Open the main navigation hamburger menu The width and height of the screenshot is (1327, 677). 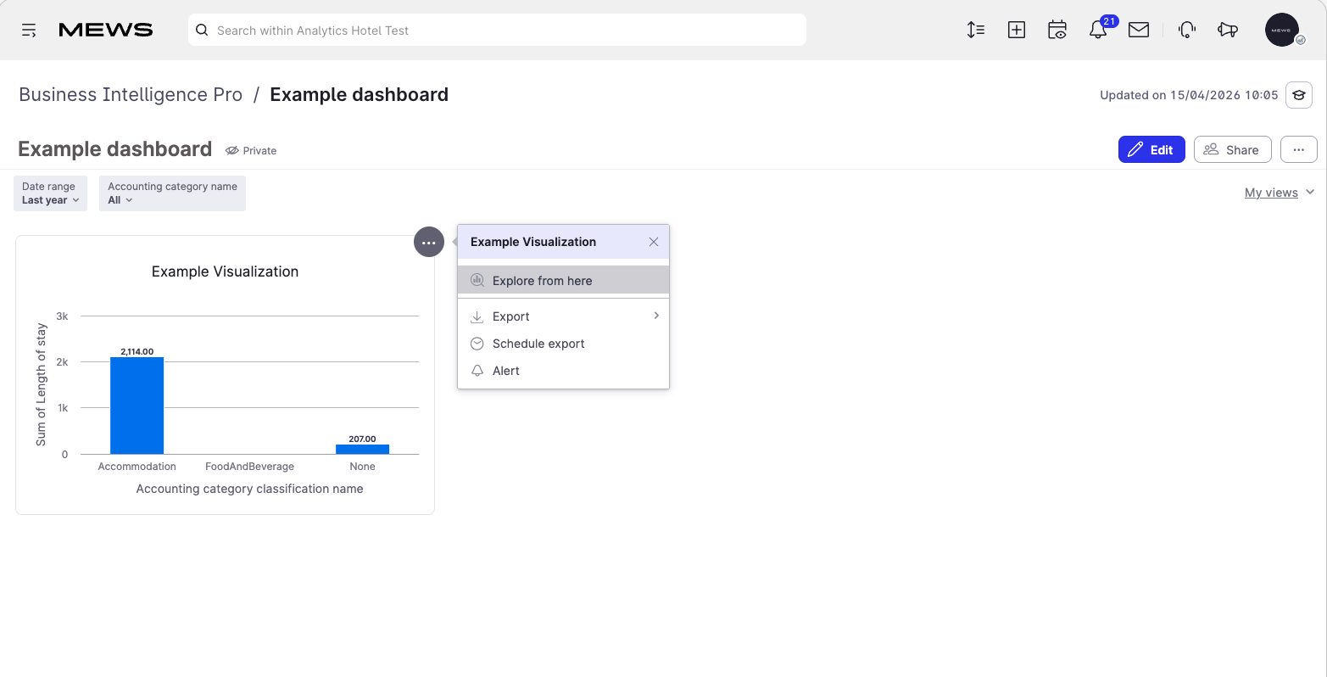(x=29, y=31)
